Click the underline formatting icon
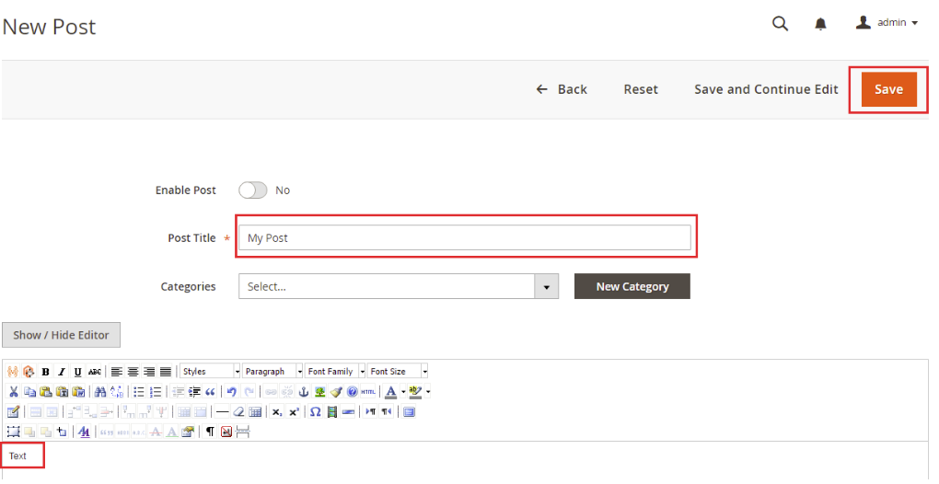This screenshot has height=484, width=939. click(x=77, y=372)
